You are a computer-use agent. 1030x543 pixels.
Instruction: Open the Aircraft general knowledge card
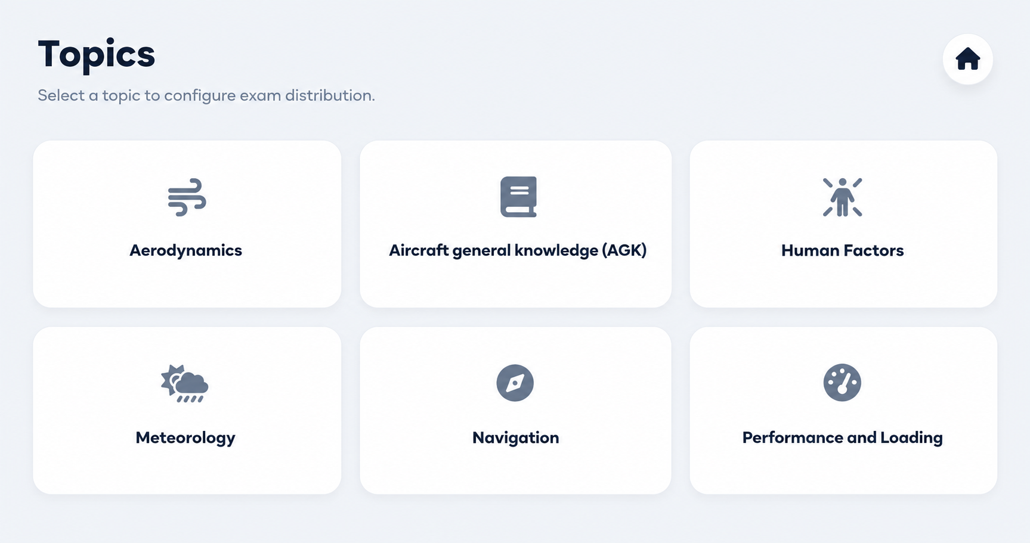coord(515,224)
